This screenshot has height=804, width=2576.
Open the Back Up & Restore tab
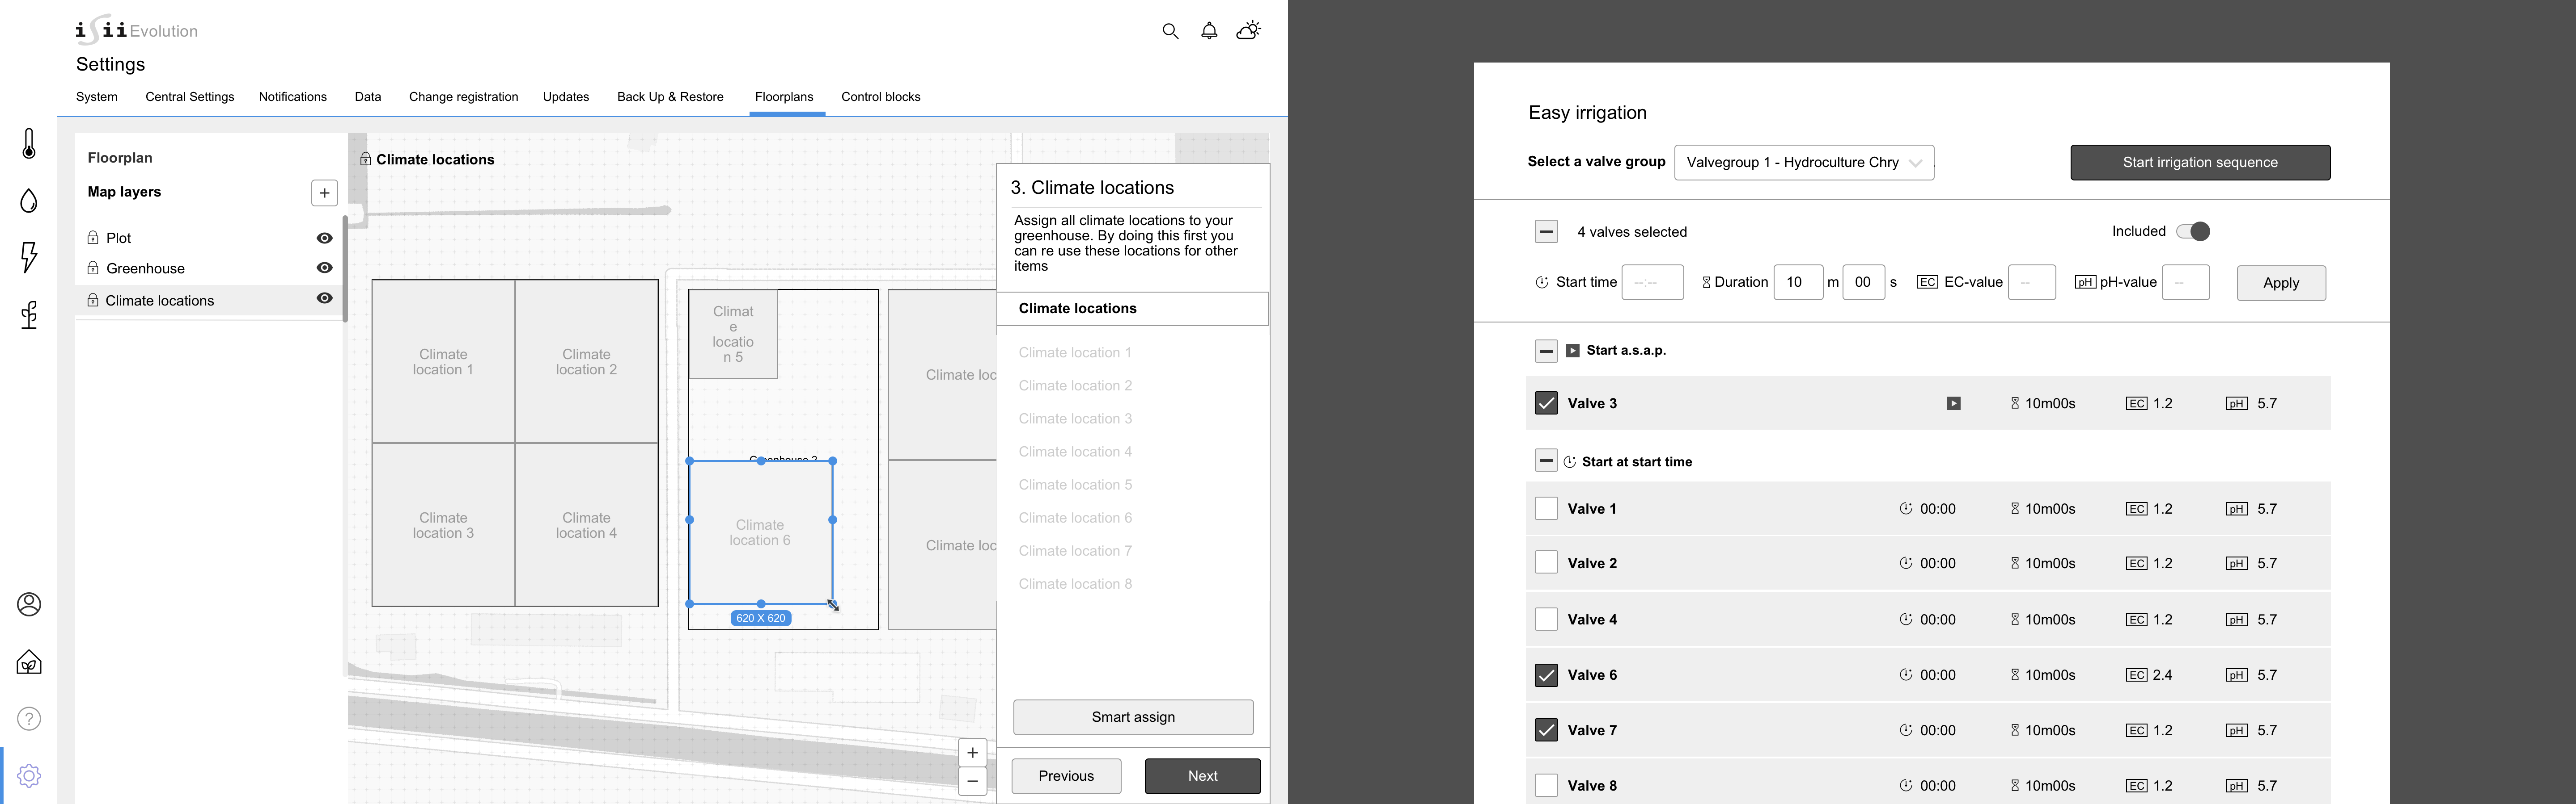(670, 97)
